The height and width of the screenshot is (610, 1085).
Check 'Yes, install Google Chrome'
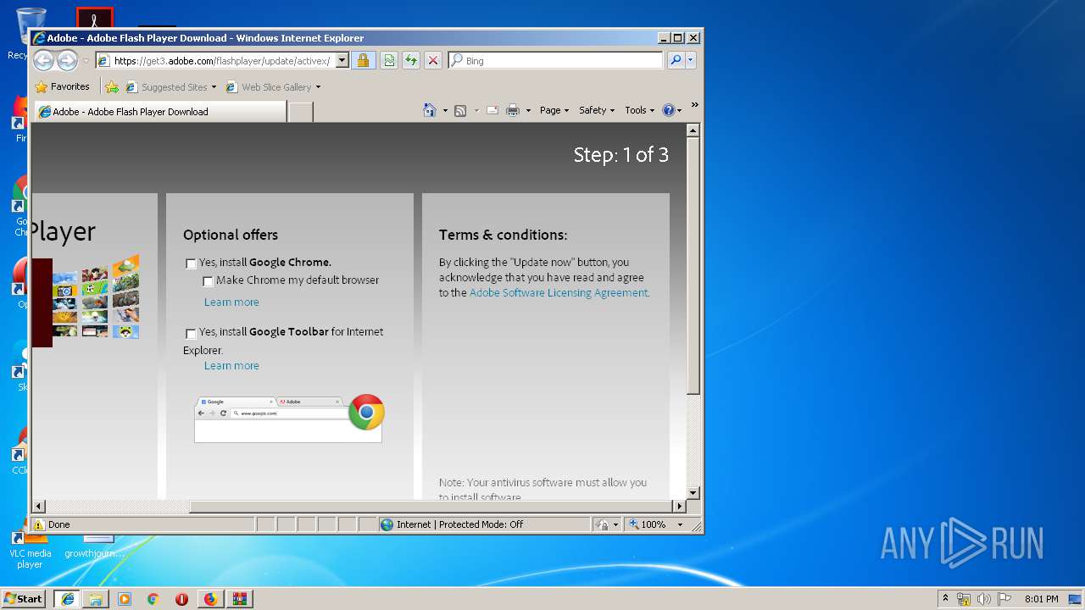[x=191, y=263]
